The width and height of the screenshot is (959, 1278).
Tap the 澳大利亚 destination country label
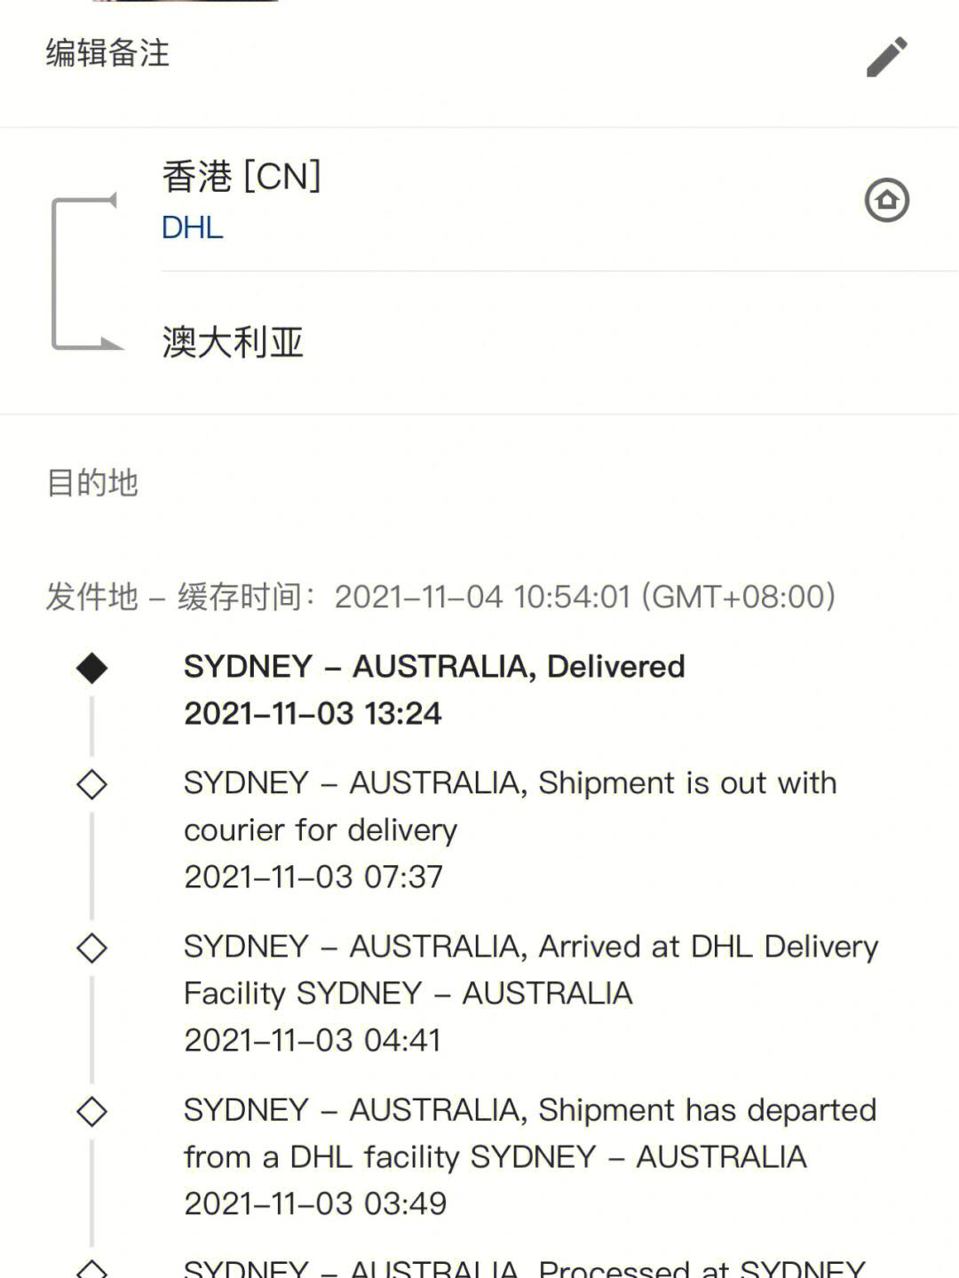(x=233, y=342)
